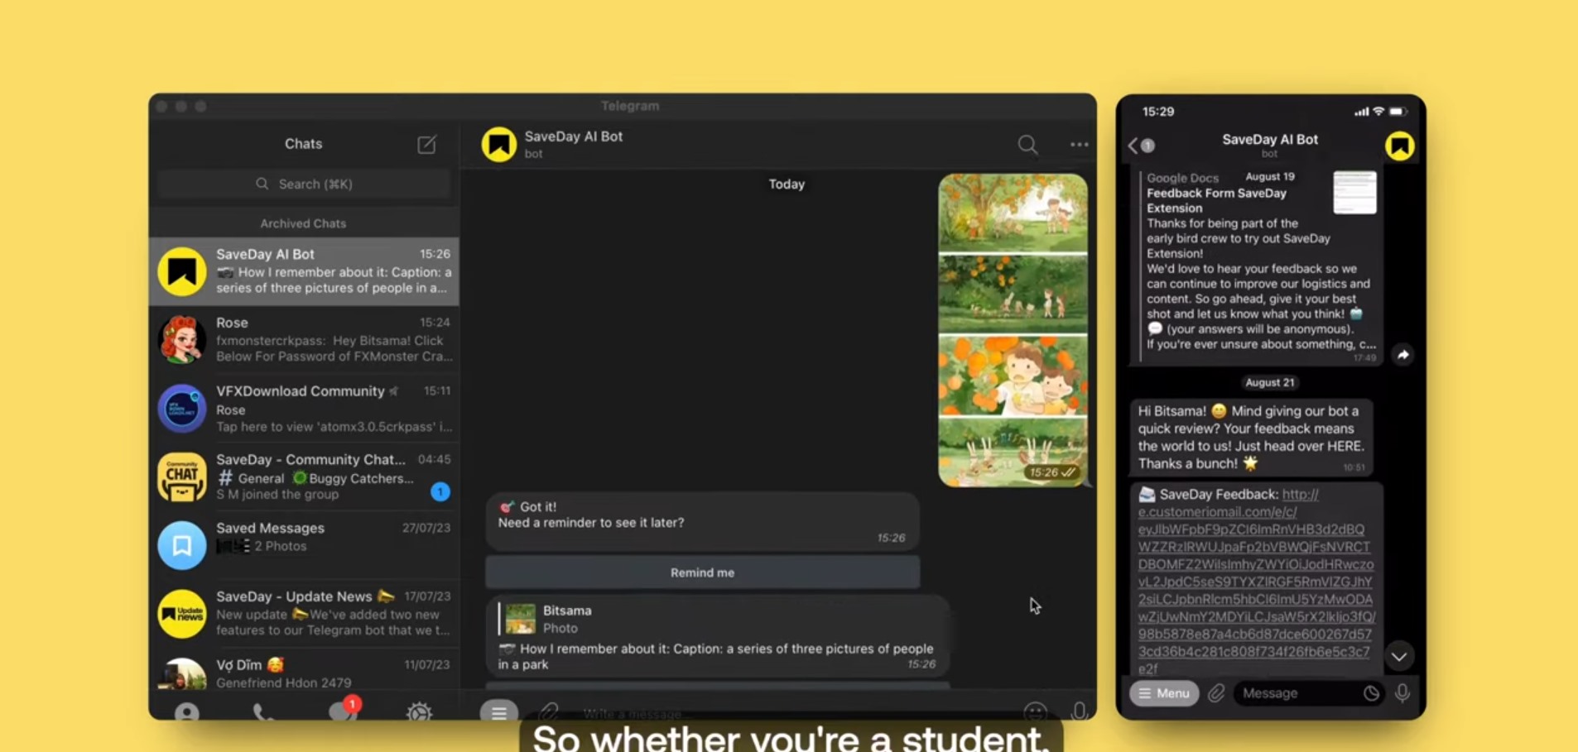Tap the 'Hi Bitsama!' review request message
Viewport: 1578px width, 752px height.
pos(1252,438)
